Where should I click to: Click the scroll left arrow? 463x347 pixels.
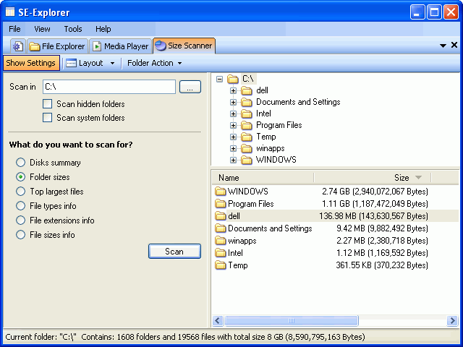tap(218, 321)
